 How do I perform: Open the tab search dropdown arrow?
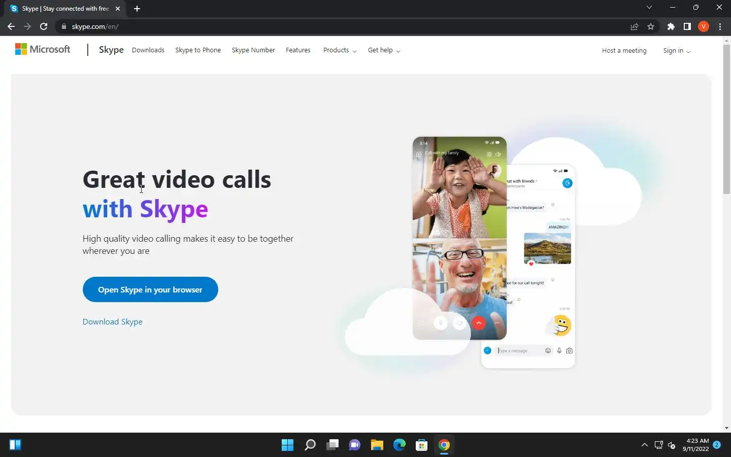[649, 7]
